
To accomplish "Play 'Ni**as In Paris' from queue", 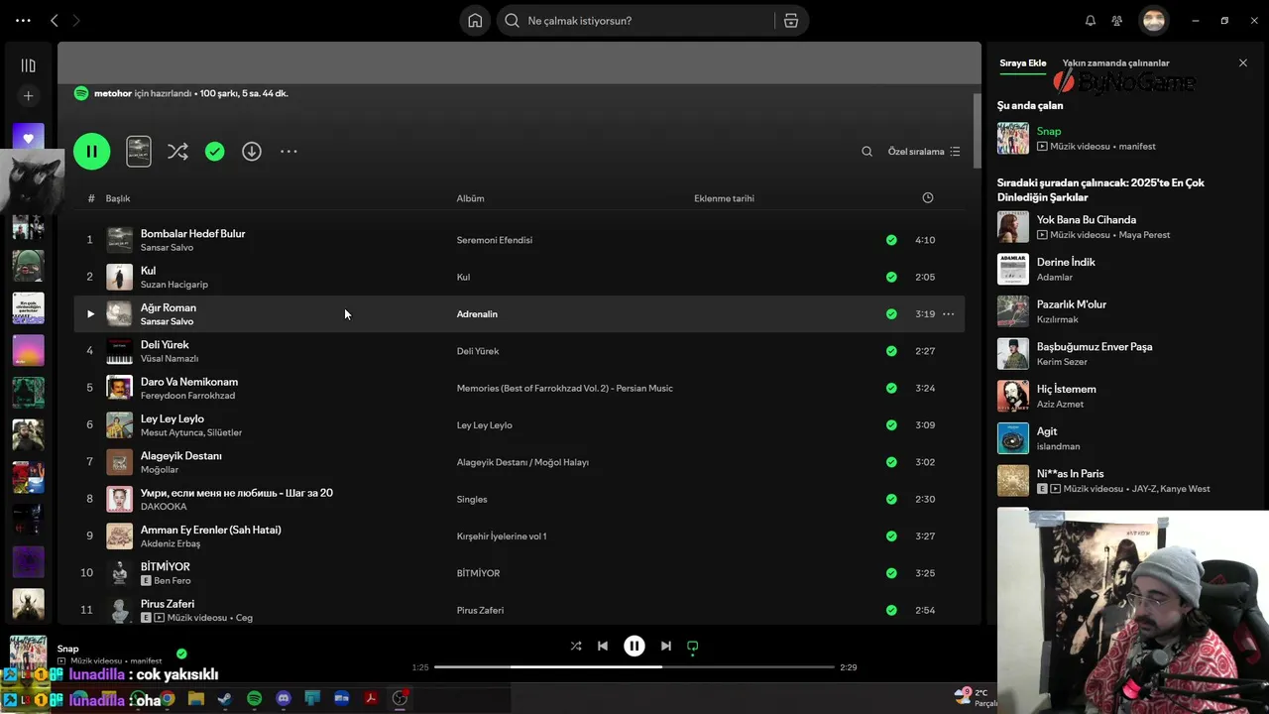I will 1118,481.
